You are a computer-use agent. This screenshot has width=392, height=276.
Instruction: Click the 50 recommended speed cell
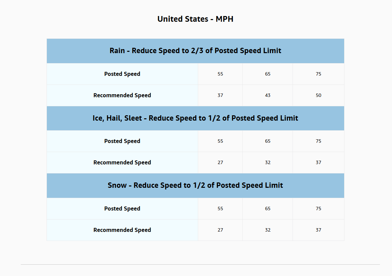click(x=318, y=95)
